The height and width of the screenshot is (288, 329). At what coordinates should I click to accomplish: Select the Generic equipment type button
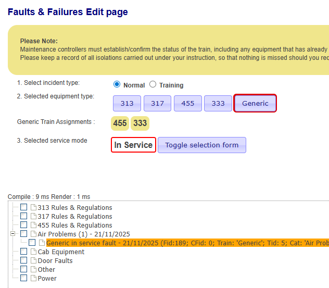tap(255, 103)
